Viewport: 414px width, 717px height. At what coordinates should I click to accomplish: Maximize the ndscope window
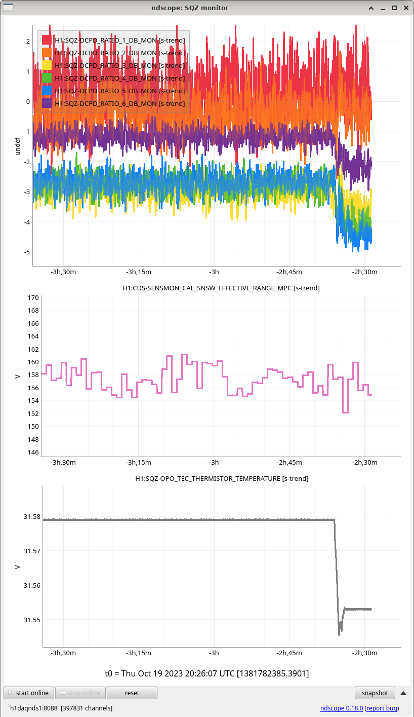point(394,8)
